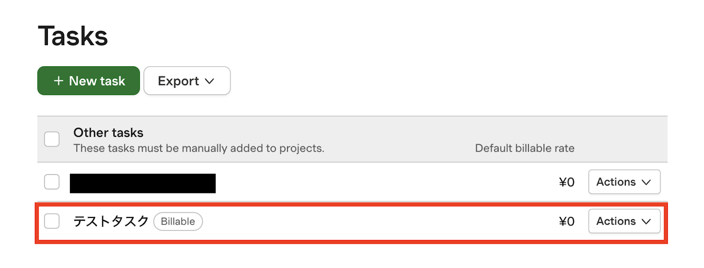Click the chevron arrow beside Export
The width and height of the screenshot is (704, 268).
(209, 81)
